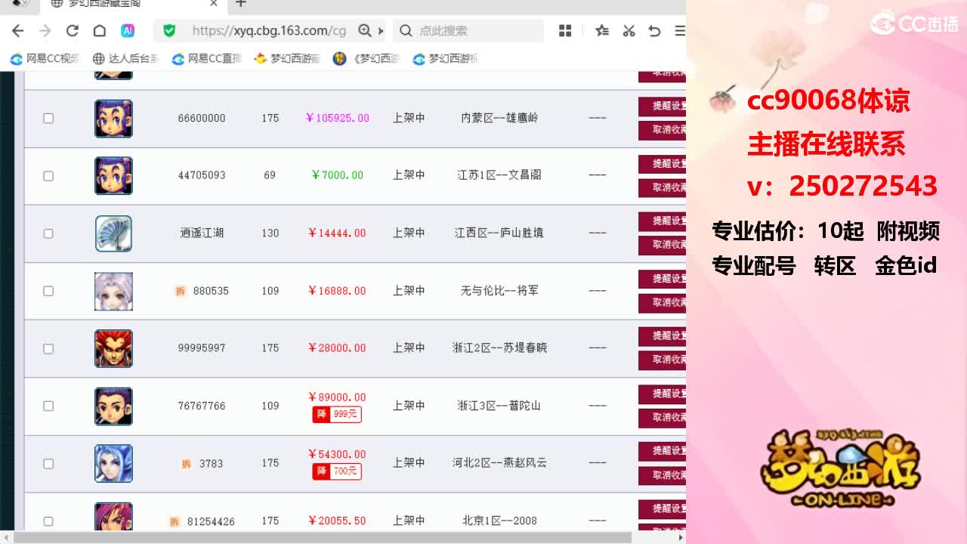Click the 降 700元 price drop badge
This screenshot has height=544, width=967.
point(337,471)
